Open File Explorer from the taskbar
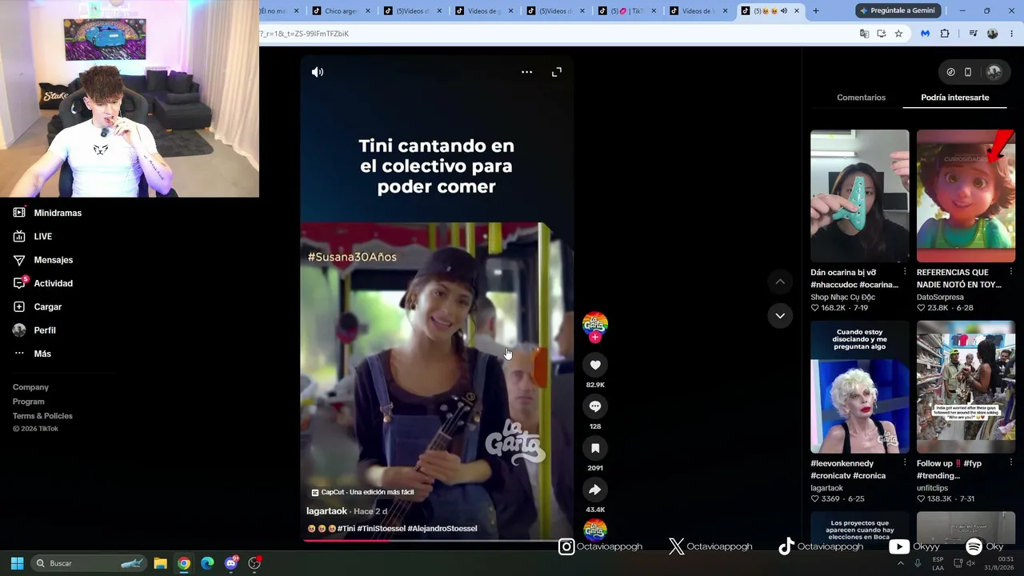The image size is (1024, 576). pos(160,563)
